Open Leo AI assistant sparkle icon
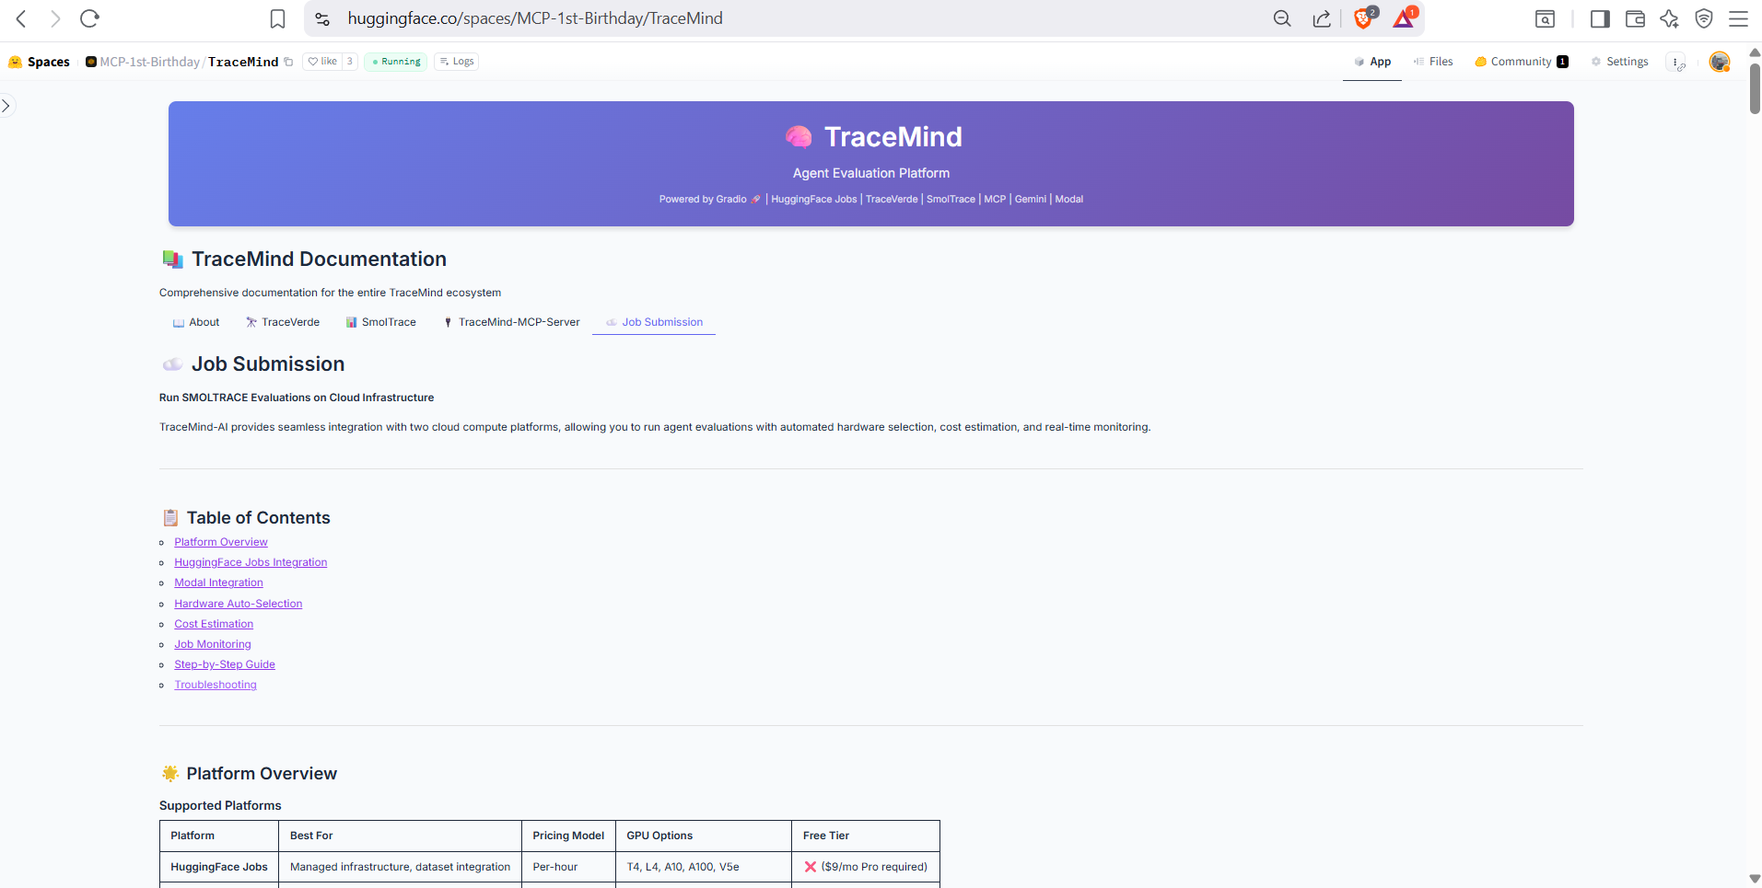 (1669, 18)
